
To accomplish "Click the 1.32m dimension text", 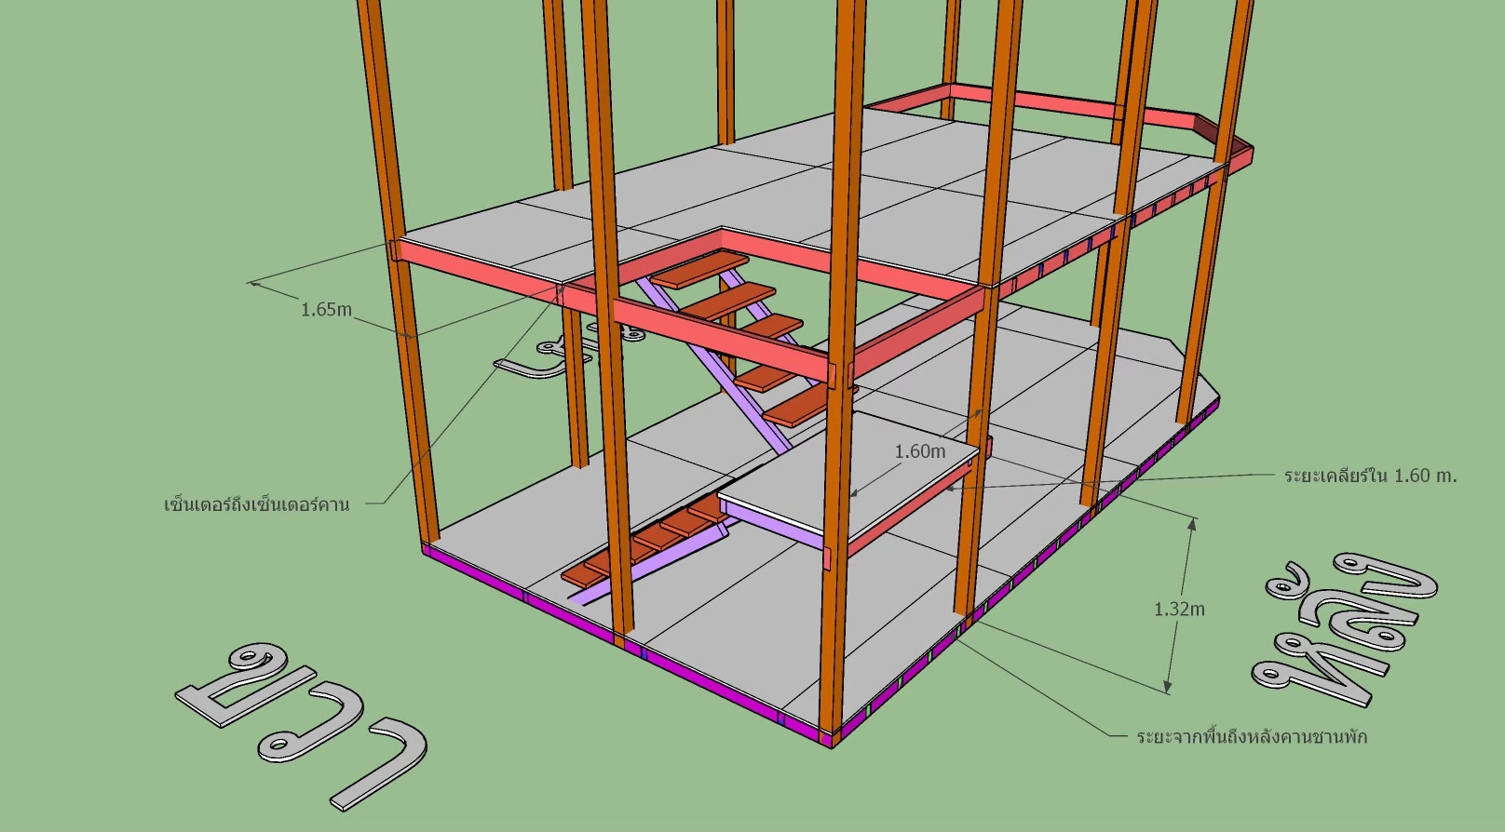I will coord(1179,610).
